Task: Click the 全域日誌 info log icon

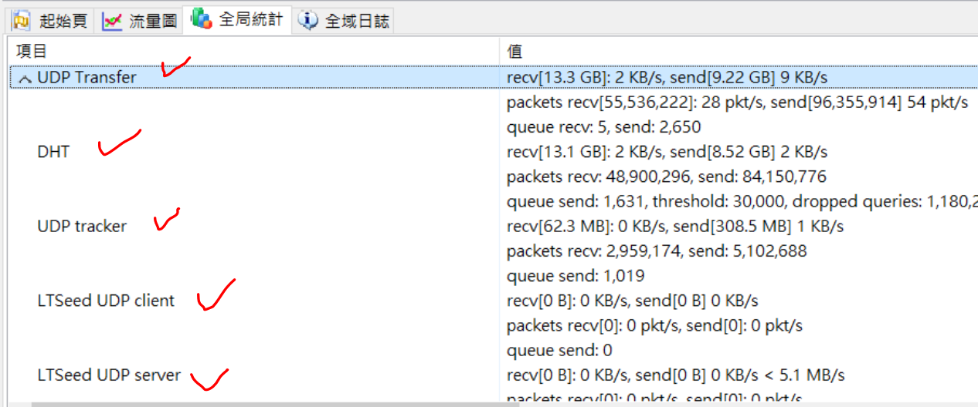Action: [308, 21]
